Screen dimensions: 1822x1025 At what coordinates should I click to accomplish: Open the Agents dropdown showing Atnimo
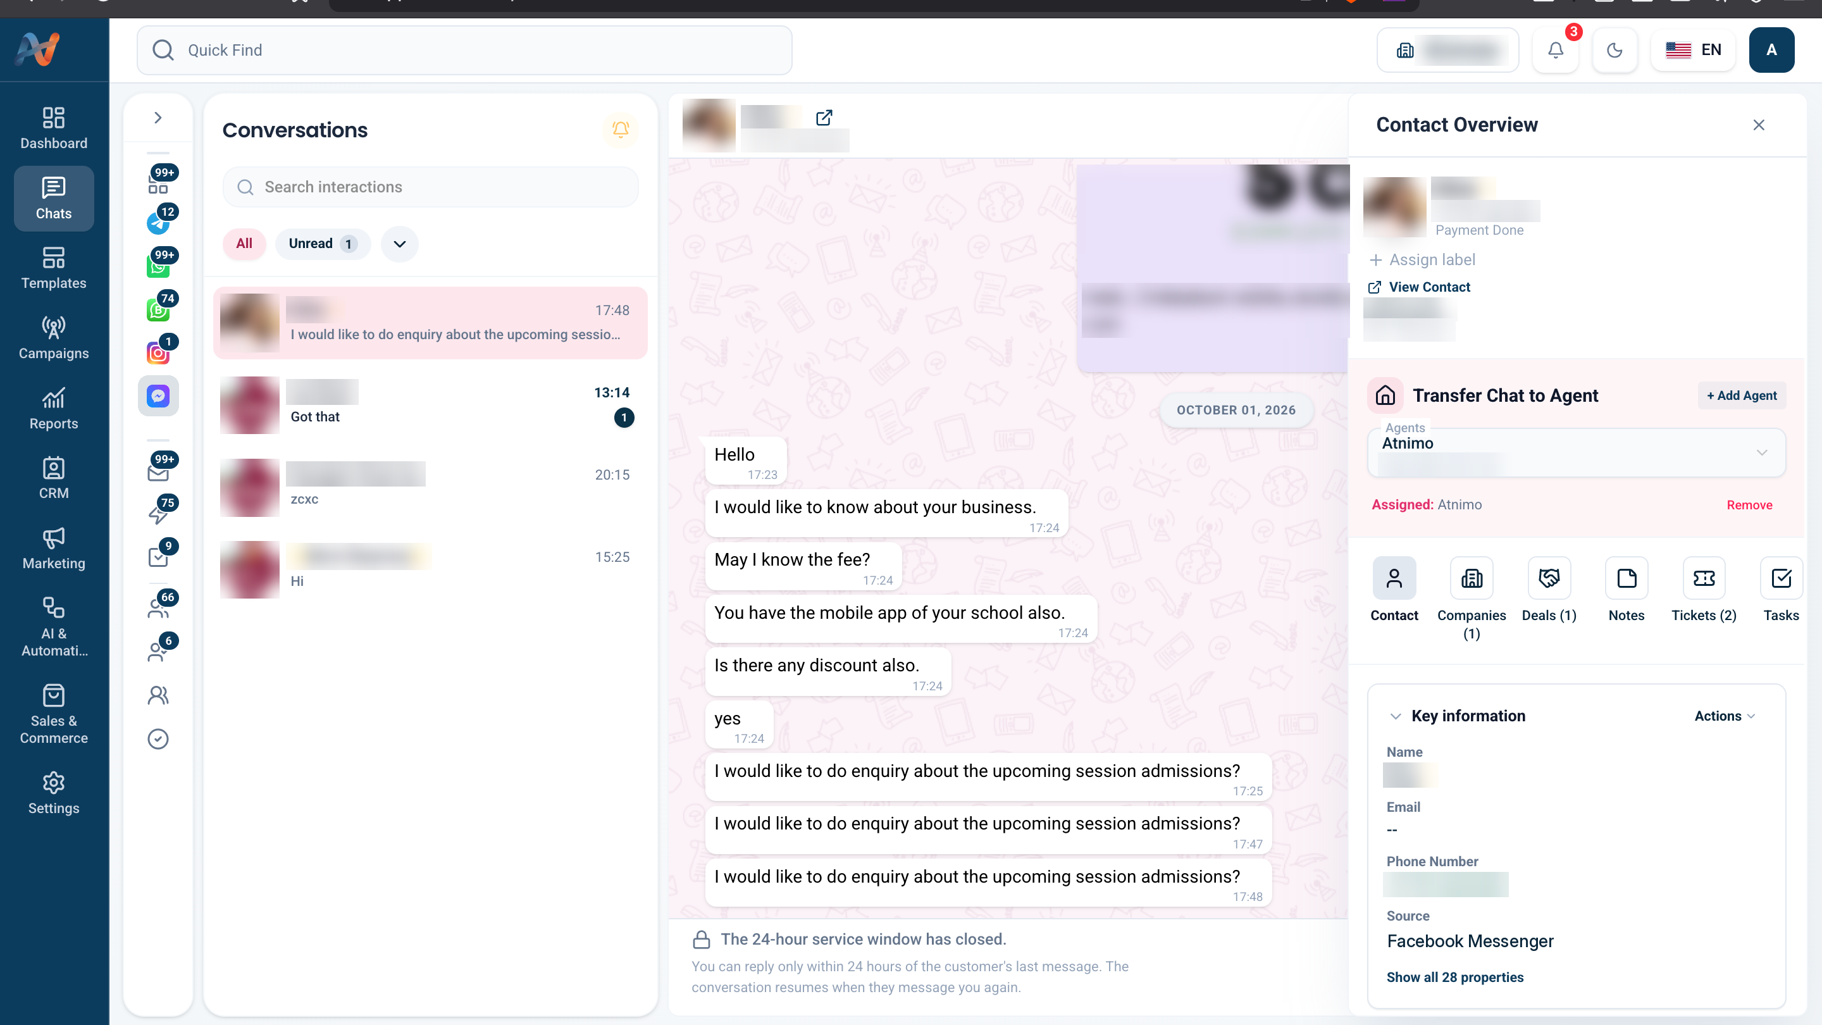(1577, 453)
